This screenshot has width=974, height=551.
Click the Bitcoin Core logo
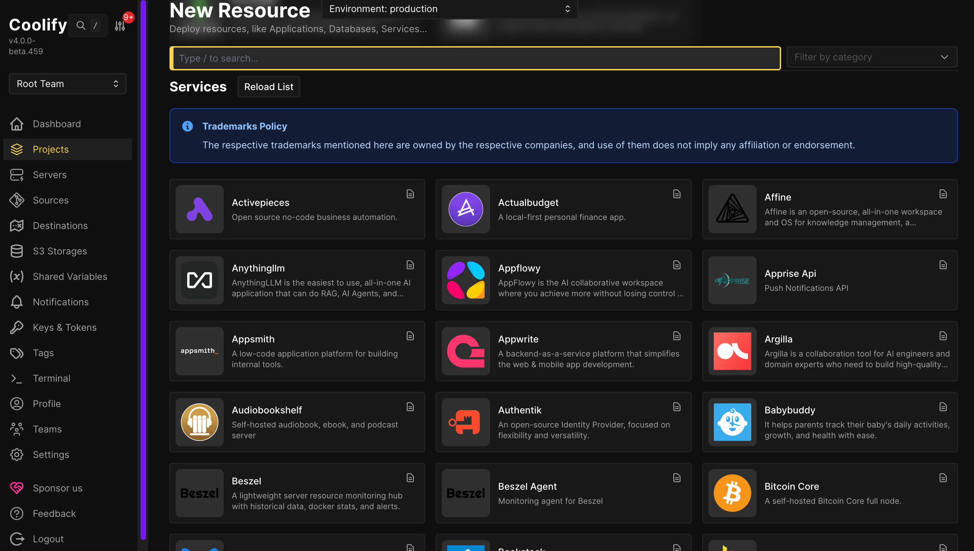(x=732, y=493)
